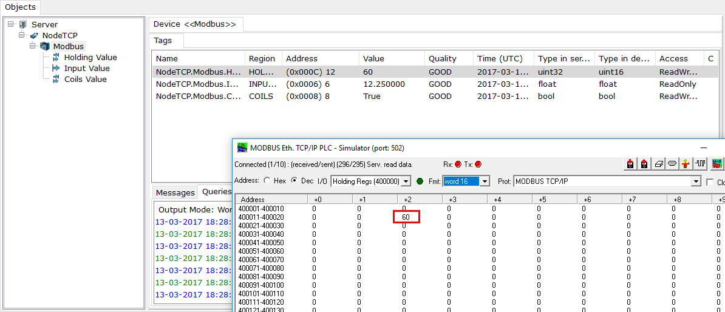The image size is (725, 312).
Task: Click the Type in de... column header
Action: [x=625, y=59]
